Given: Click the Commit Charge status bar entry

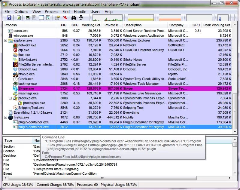Looking at the screenshot, I should 55,185.
